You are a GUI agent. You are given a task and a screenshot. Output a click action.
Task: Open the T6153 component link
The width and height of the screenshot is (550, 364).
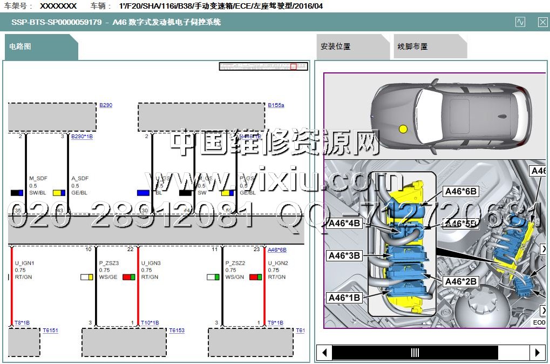176,330
